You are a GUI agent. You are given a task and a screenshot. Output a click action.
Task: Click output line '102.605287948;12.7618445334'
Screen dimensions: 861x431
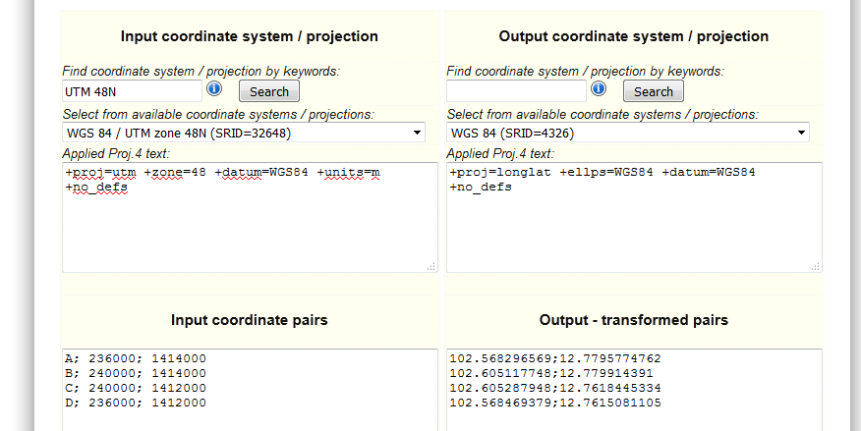tap(555, 388)
